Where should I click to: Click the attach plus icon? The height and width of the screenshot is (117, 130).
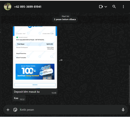[8, 110]
